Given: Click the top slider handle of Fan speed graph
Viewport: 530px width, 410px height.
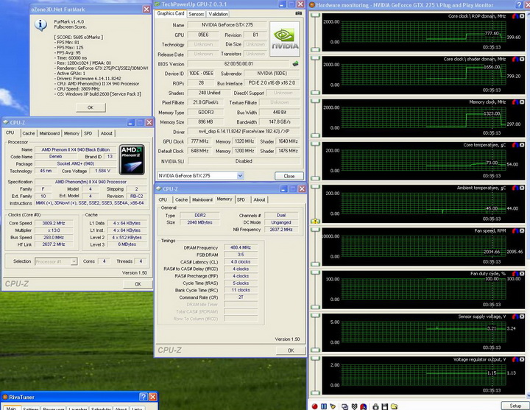Looking at the screenshot, I should (315, 230).
